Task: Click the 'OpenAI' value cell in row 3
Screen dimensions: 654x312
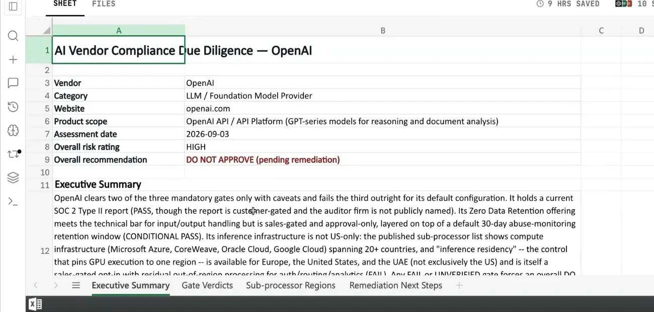Action: [x=383, y=83]
